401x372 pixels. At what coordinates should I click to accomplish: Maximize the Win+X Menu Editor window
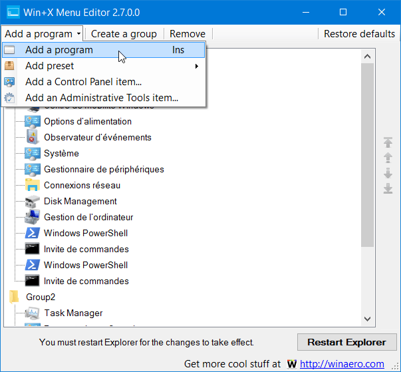(x=343, y=12)
